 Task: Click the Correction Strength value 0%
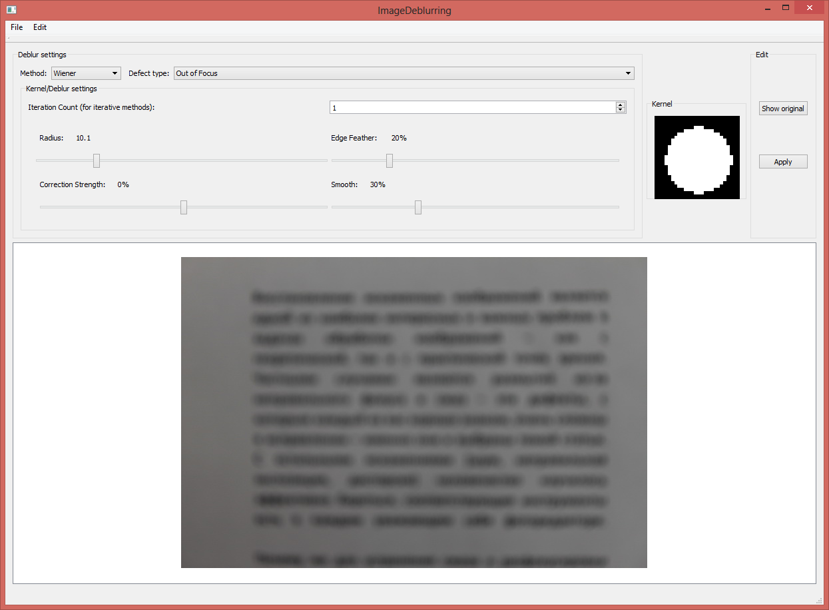[123, 184]
